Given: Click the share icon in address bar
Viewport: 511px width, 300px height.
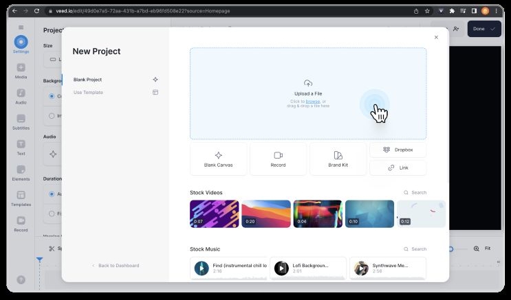Looking at the screenshot, I should point(416,11).
